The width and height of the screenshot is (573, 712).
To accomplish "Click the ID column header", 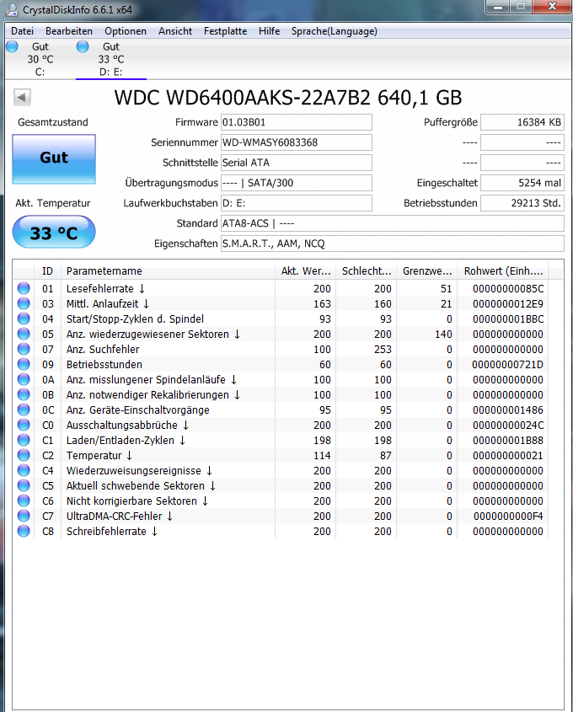I will (x=48, y=271).
